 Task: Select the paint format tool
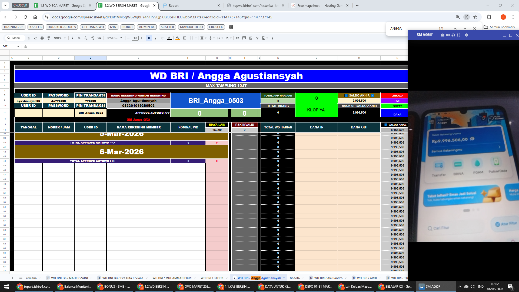(x=49, y=38)
